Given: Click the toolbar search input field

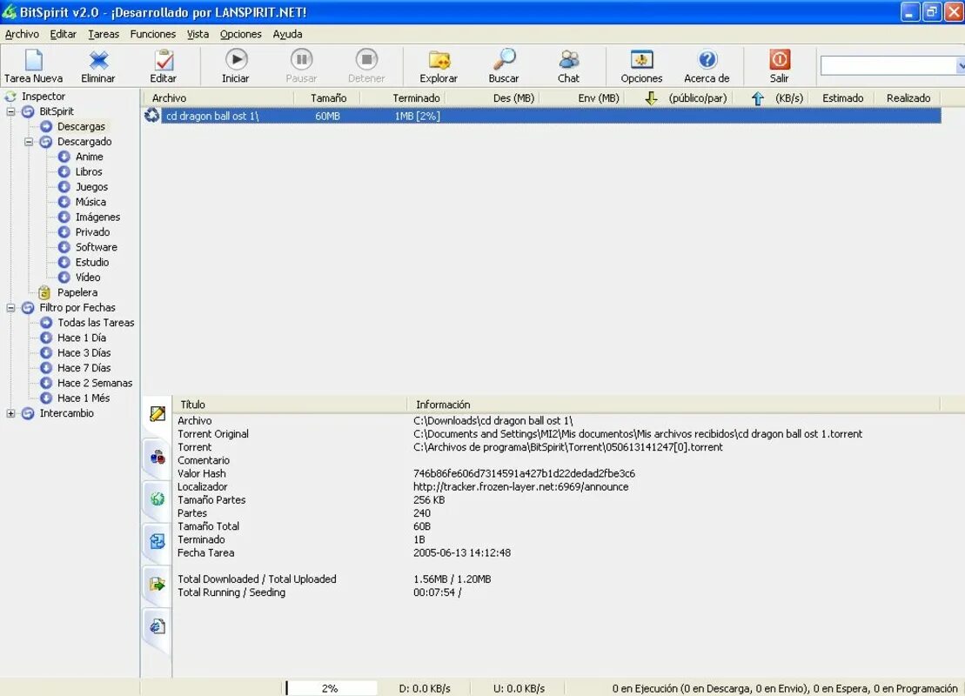Looking at the screenshot, I should (x=889, y=65).
